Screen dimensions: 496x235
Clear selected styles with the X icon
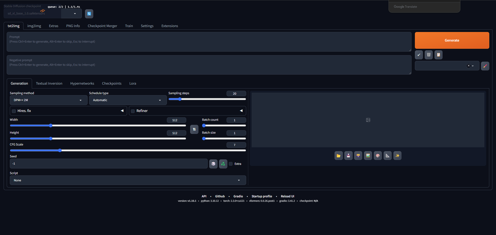coord(468,66)
